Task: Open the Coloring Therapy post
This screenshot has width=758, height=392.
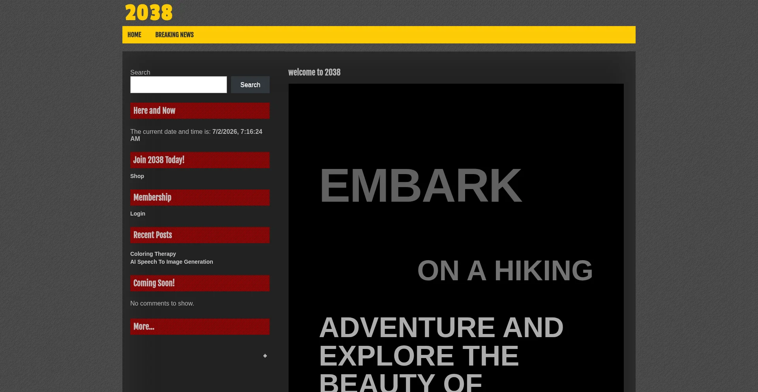Action: click(x=153, y=254)
